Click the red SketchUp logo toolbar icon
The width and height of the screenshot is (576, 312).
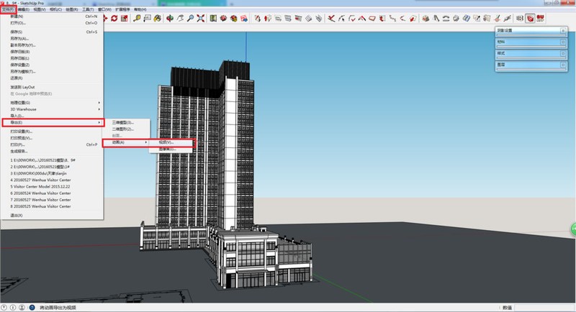(x=529, y=18)
